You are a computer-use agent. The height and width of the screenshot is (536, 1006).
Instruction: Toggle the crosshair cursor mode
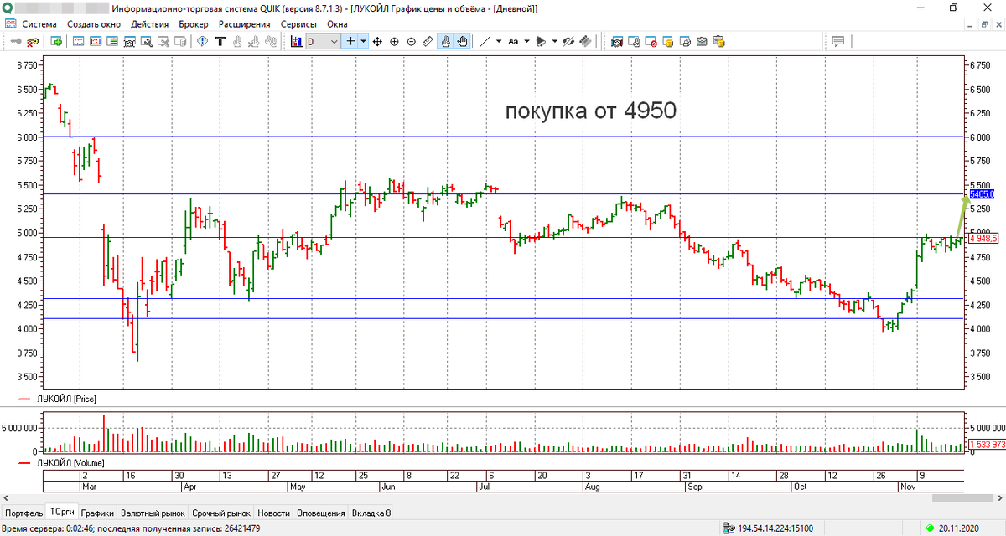[351, 41]
